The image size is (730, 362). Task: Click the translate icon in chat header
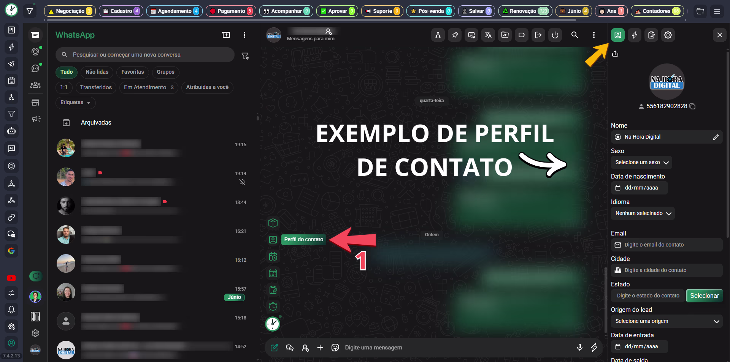click(488, 35)
